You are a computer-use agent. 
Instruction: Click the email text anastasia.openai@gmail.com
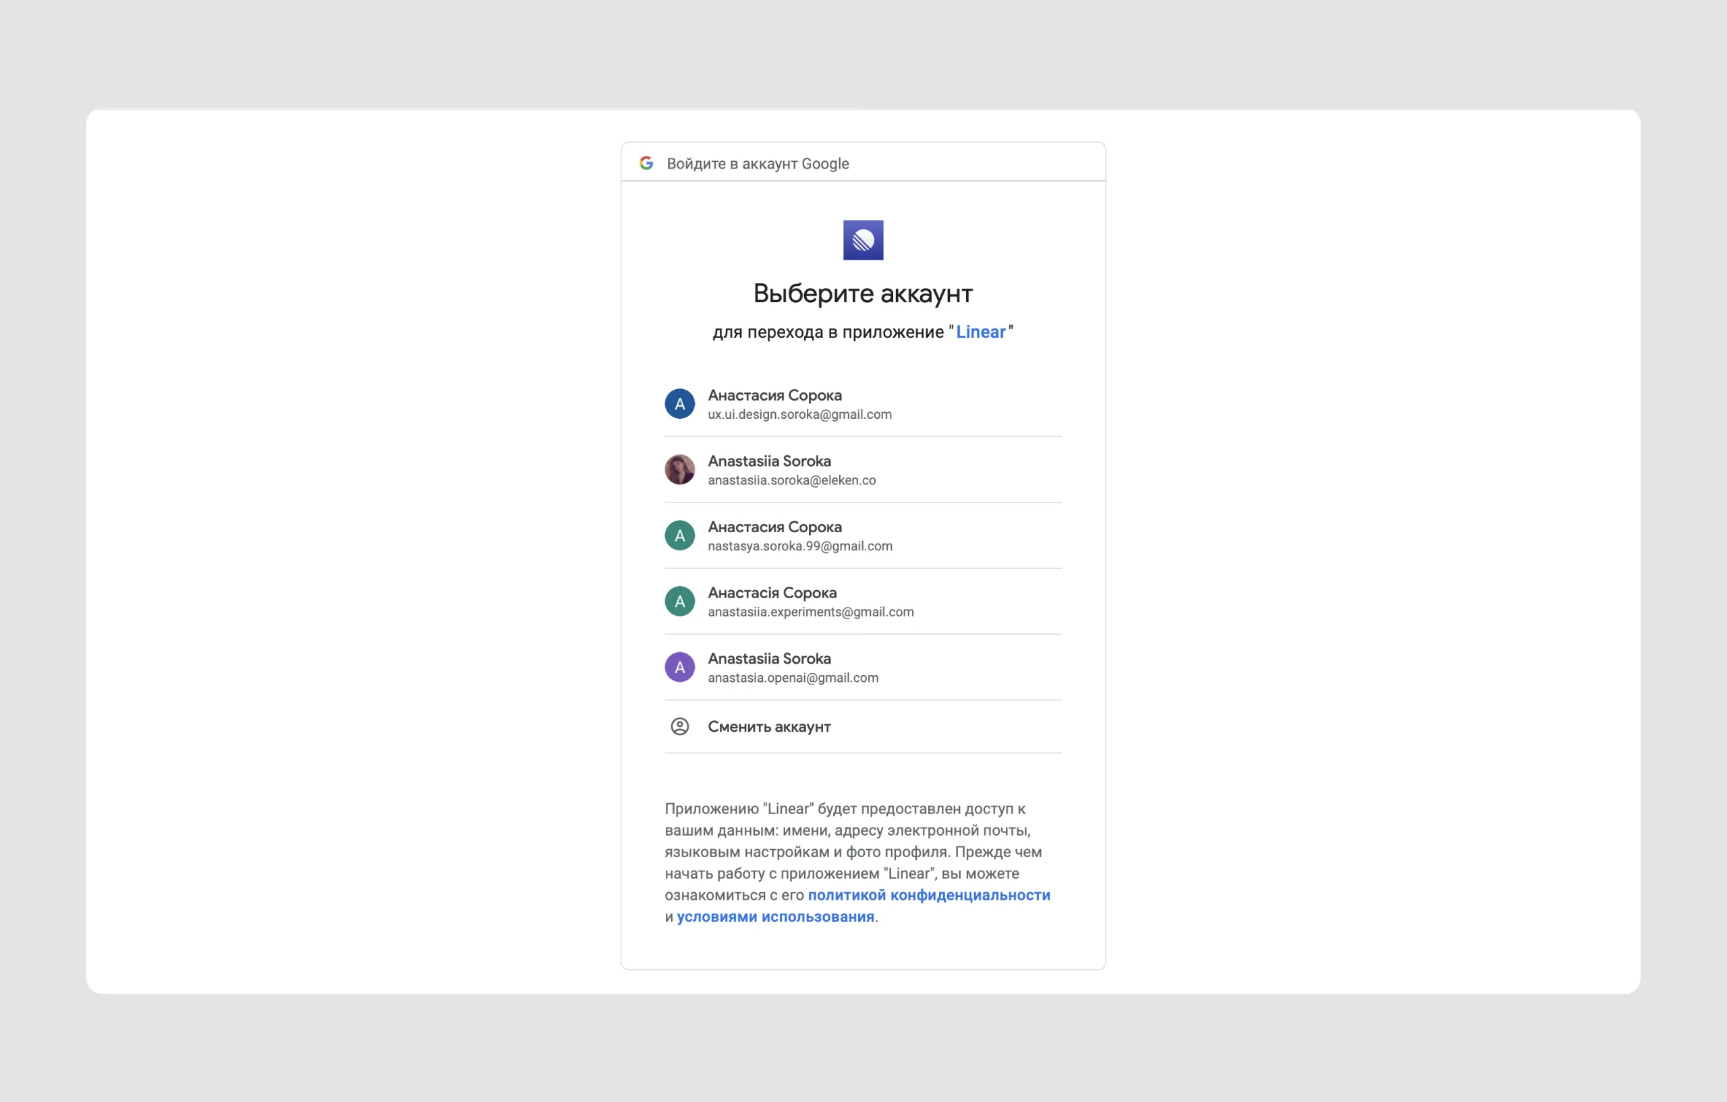click(x=793, y=677)
